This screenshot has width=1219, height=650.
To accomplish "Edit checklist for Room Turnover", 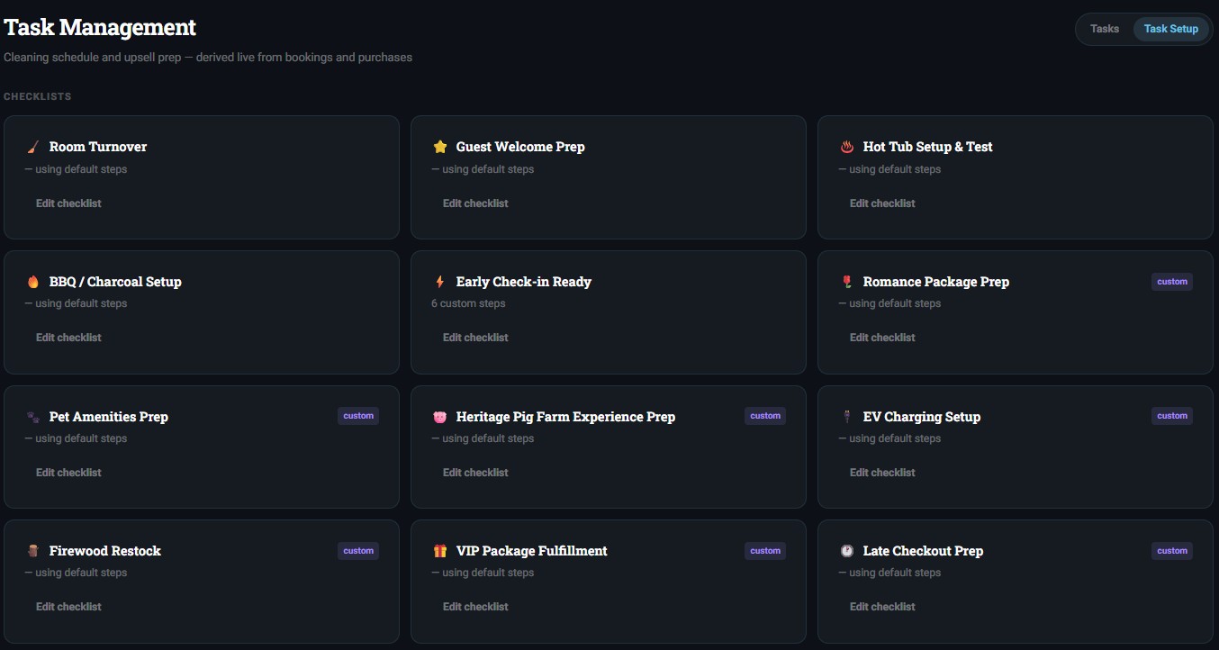I will (x=68, y=203).
